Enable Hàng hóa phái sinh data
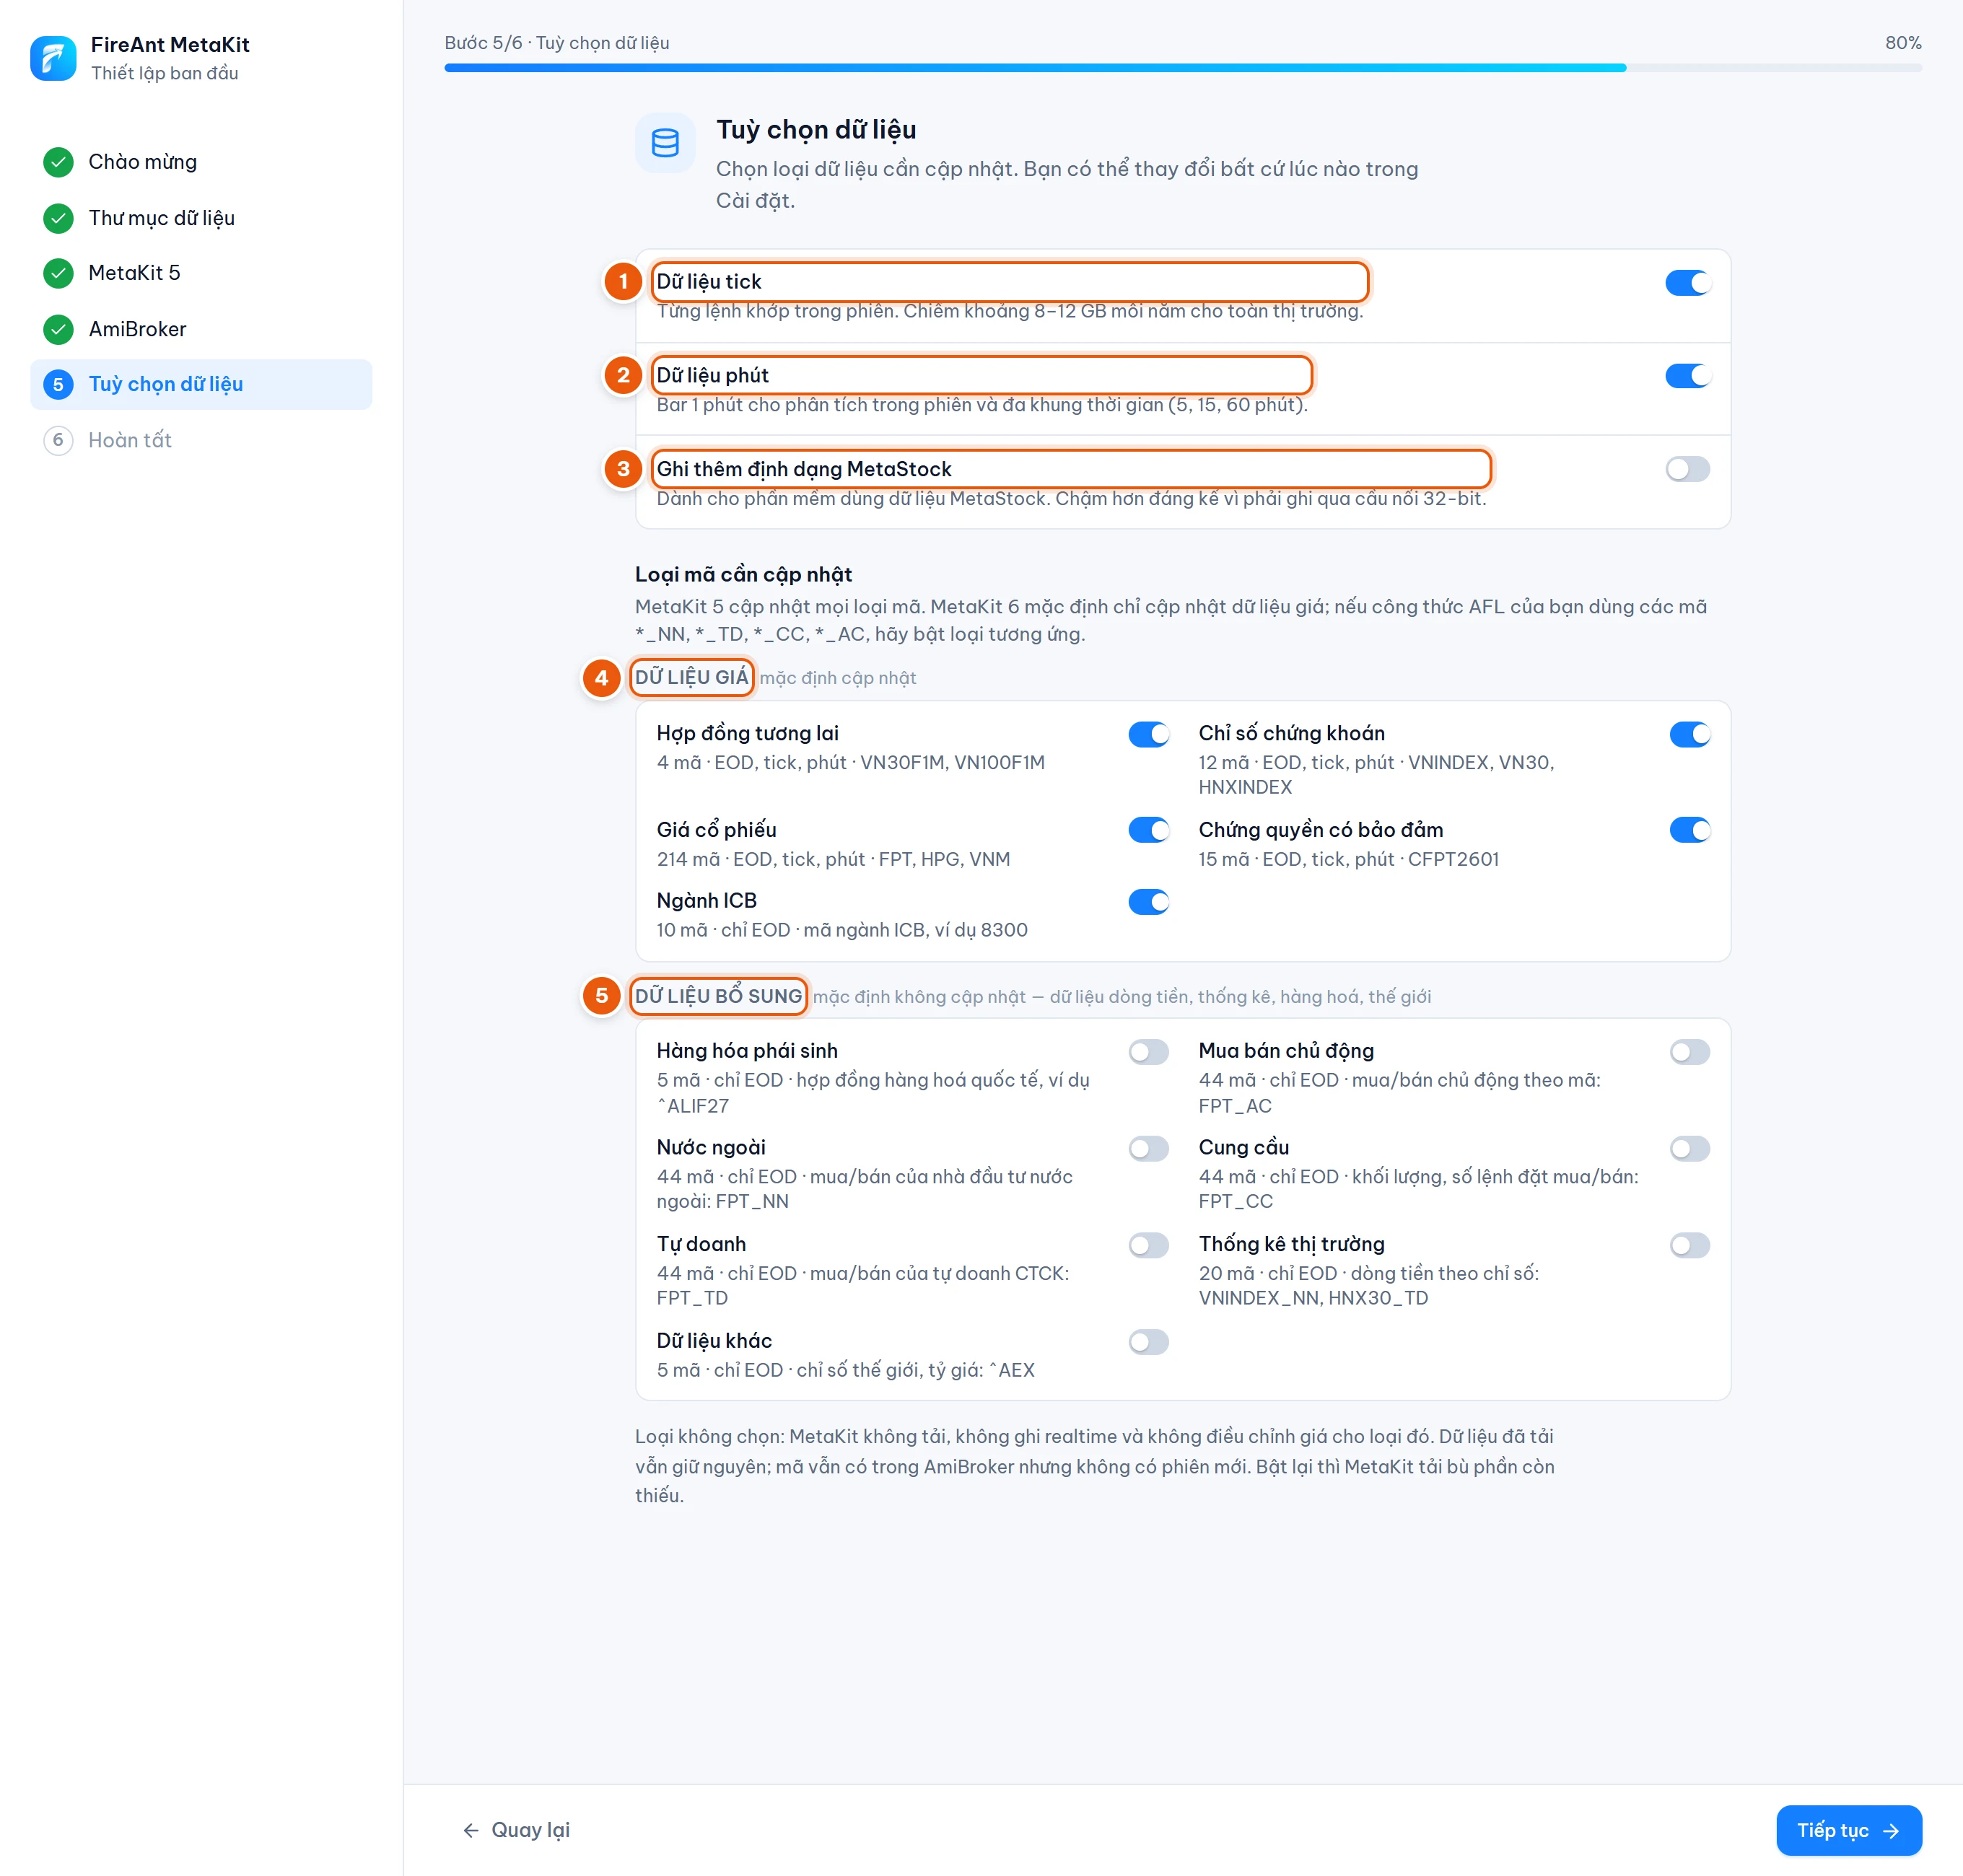 tap(1148, 1052)
